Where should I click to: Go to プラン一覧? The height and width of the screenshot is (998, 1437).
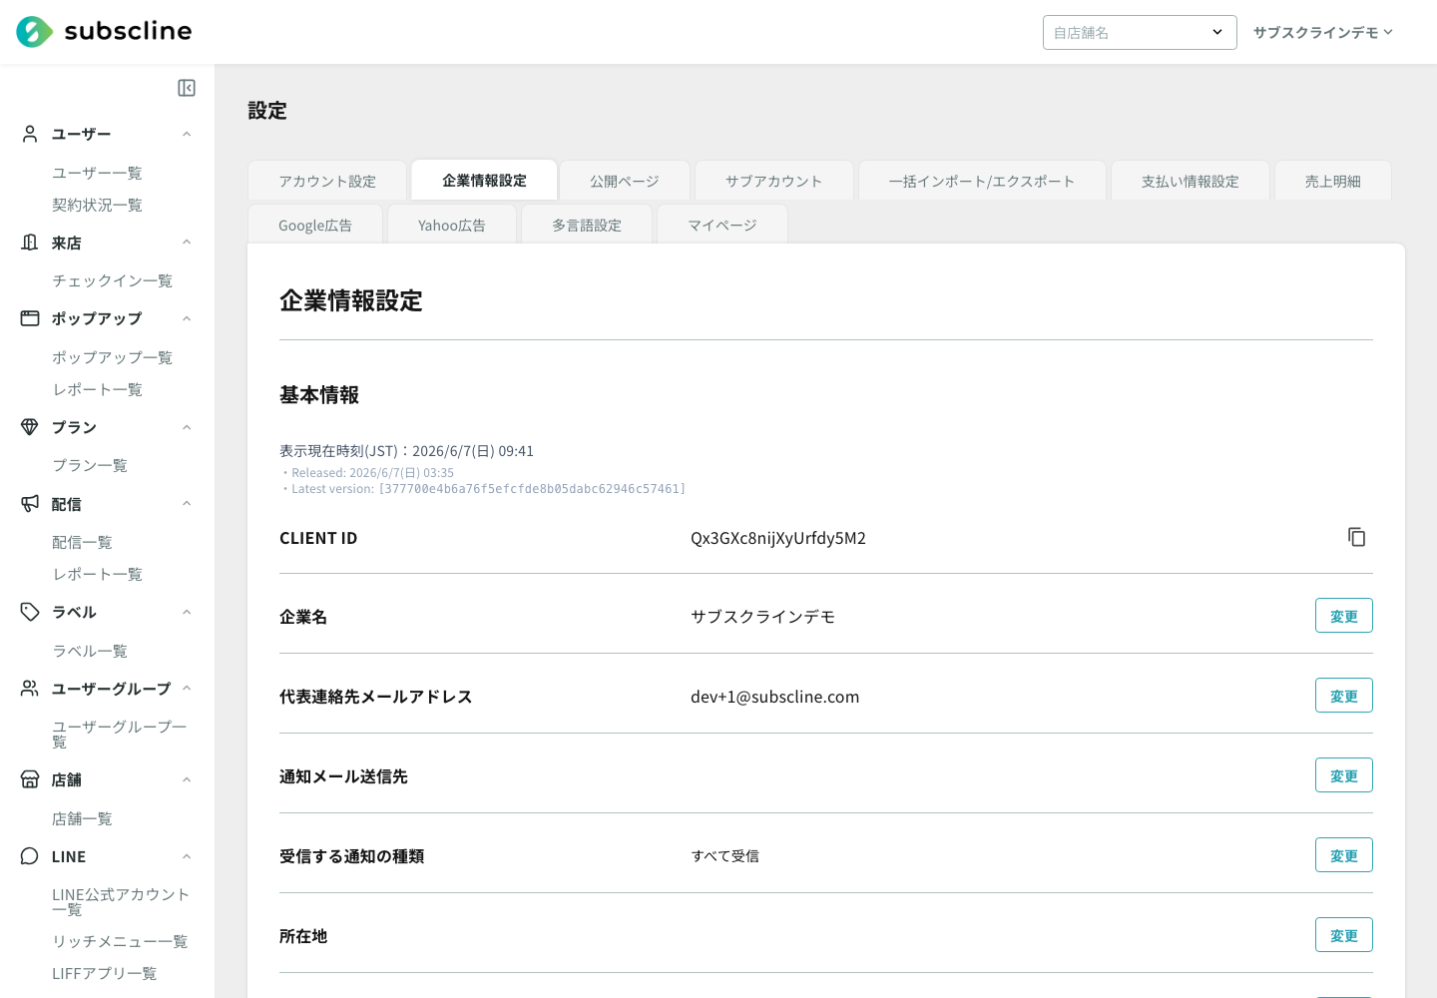point(90,465)
